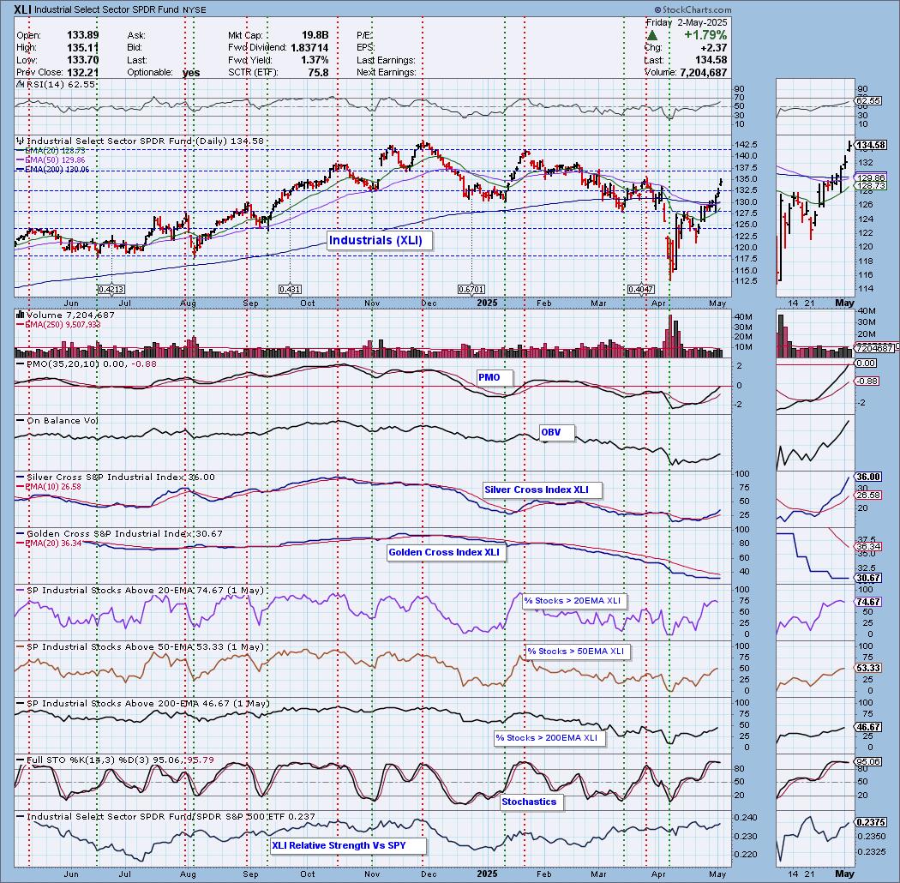The height and width of the screenshot is (883, 900).
Task: Click the SCTR (ETF) value 75.8
Action: [x=319, y=72]
